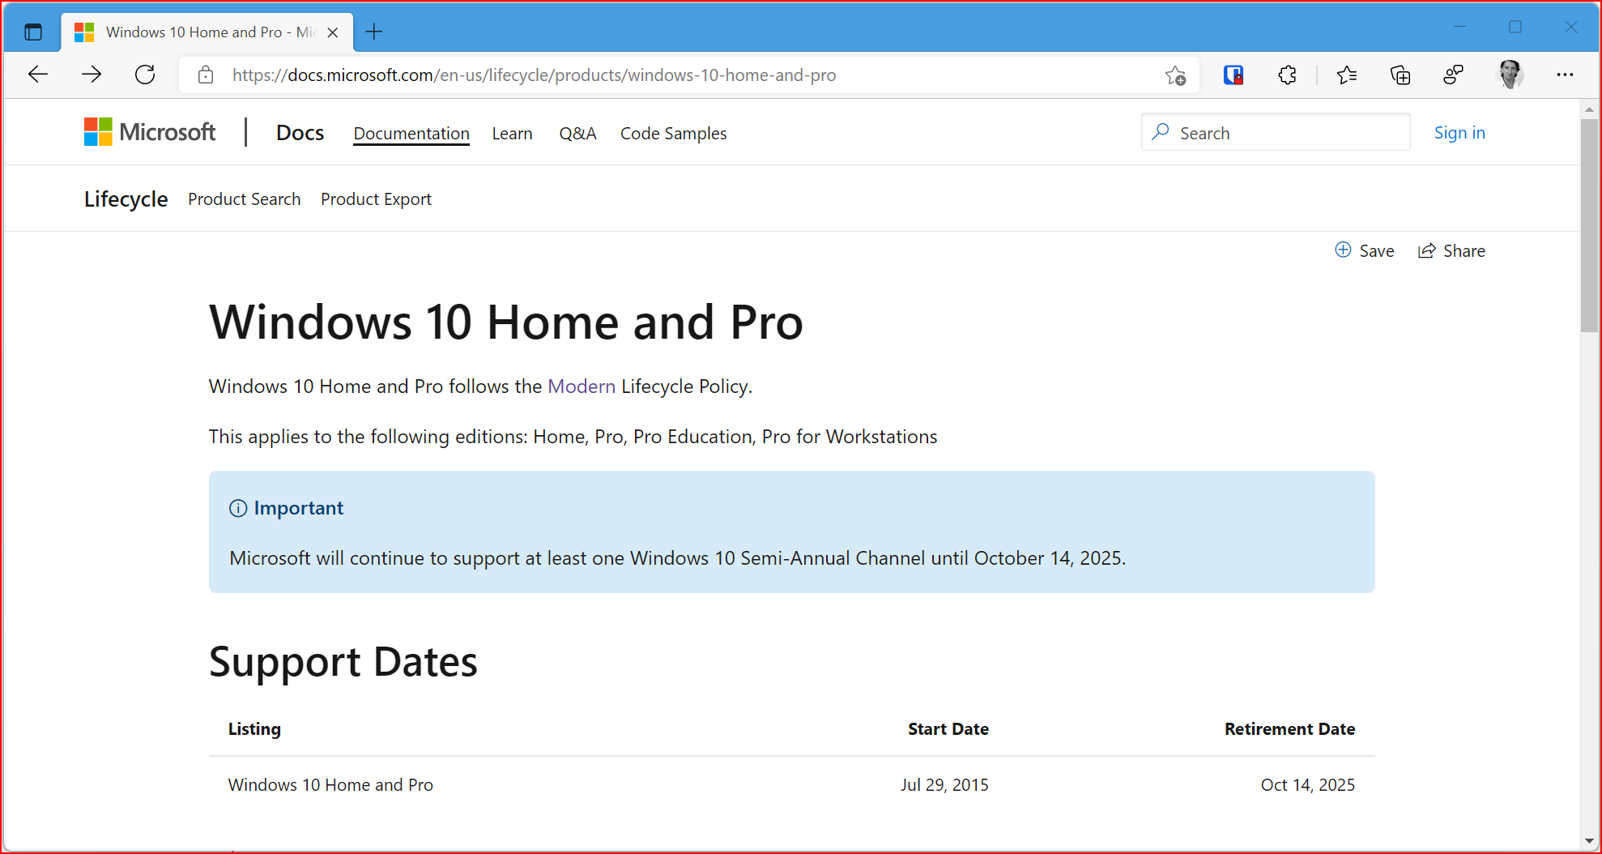Click the 'Listing' column header
Image resolution: width=1602 pixels, height=854 pixels.
point(254,729)
